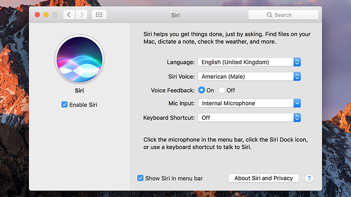Open help with the question mark button

[309, 178]
